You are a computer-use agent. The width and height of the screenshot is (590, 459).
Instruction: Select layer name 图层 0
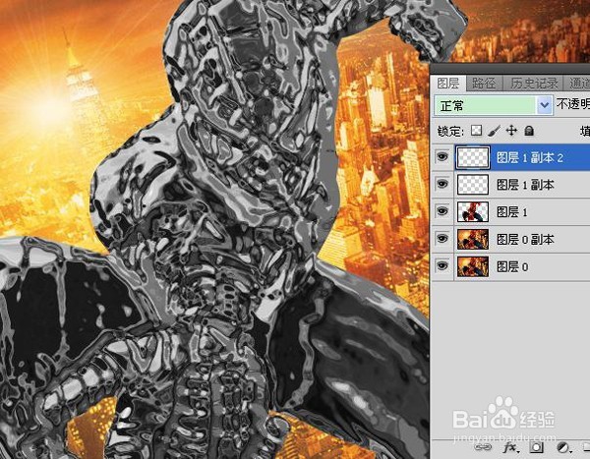coord(512,266)
